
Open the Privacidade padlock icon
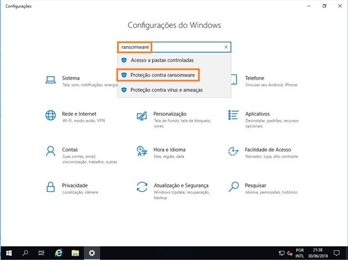point(51,187)
